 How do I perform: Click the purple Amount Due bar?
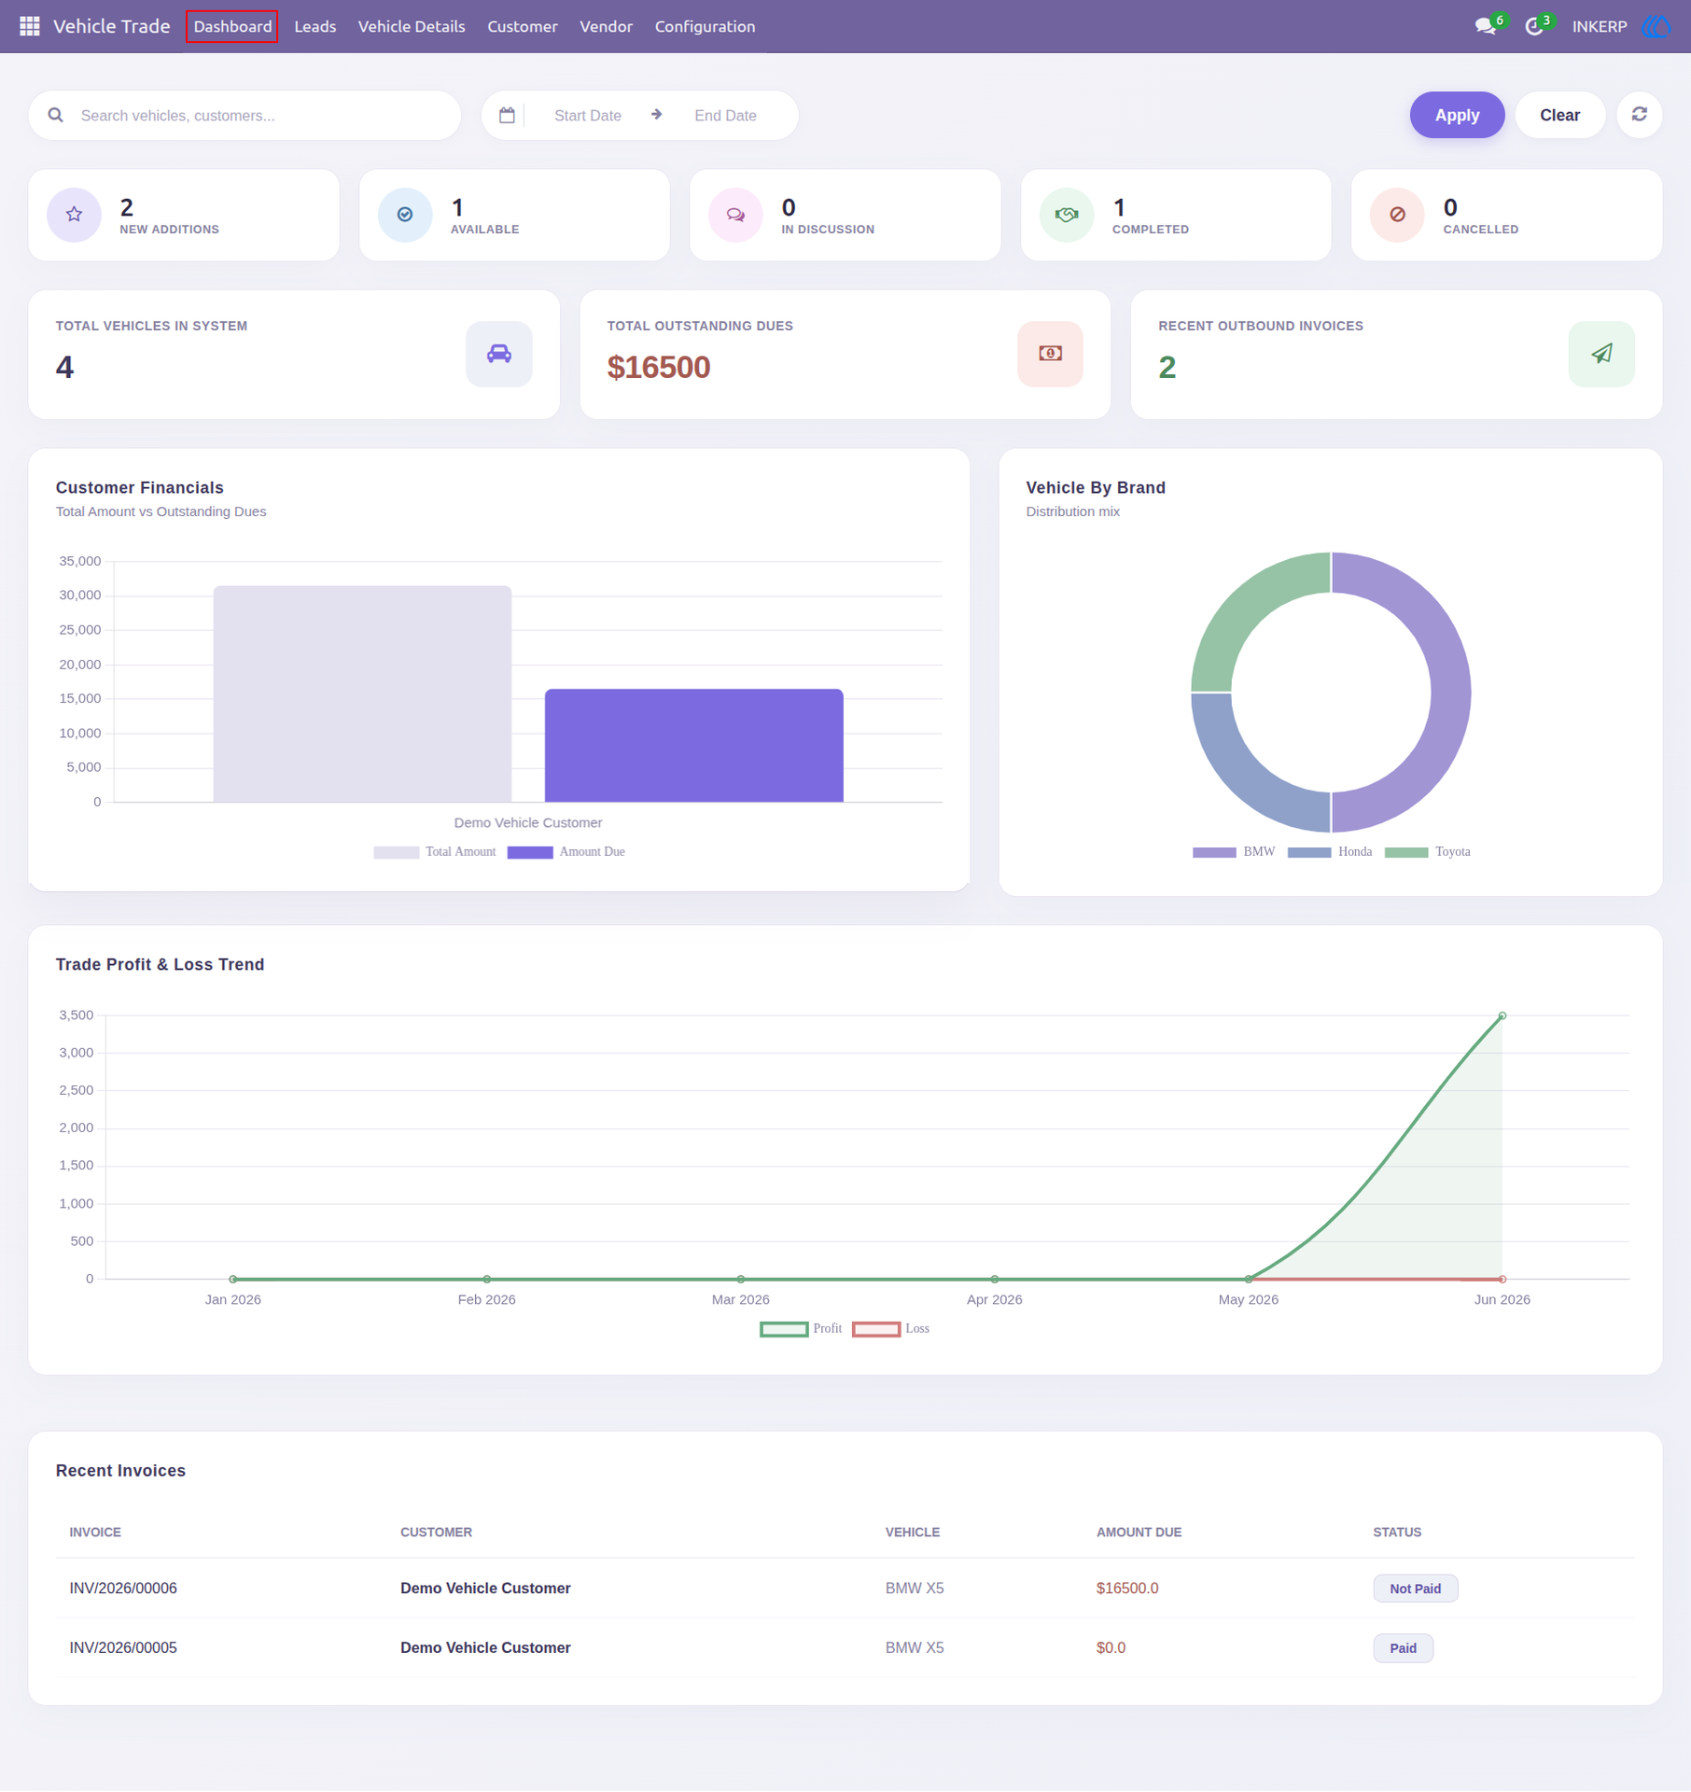point(693,745)
